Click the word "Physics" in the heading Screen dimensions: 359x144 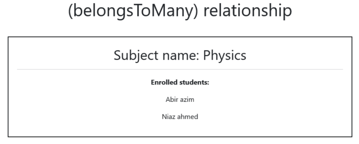[x=225, y=55]
